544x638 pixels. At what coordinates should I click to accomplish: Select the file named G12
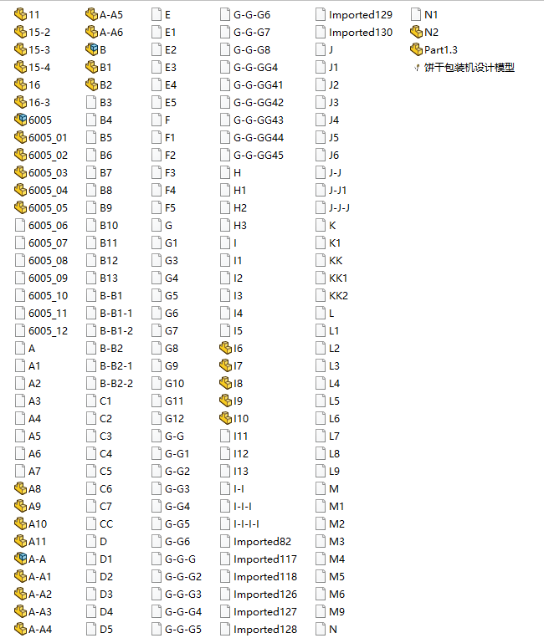175,419
